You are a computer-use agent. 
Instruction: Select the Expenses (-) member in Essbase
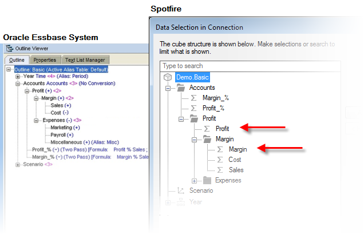pos(62,120)
